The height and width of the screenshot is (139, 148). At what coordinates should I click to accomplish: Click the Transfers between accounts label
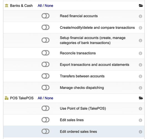[82, 76]
